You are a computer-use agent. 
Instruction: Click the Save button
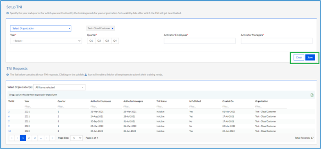pyautogui.click(x=310, y=58)
